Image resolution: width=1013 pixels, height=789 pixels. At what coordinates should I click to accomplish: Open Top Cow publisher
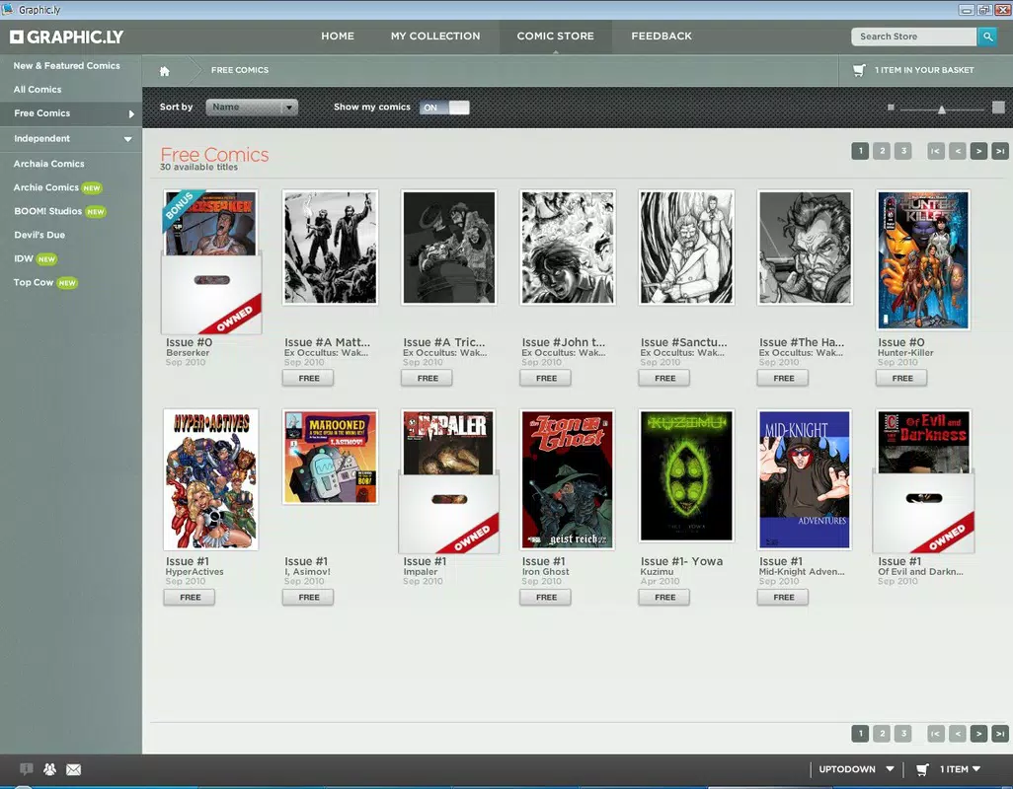coord(34,283)
